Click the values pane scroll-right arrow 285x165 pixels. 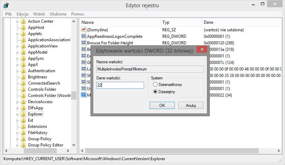[279, 151]
